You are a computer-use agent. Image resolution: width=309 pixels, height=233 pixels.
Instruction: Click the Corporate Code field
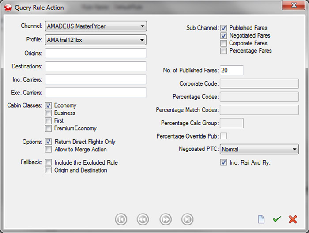point(259,83)
